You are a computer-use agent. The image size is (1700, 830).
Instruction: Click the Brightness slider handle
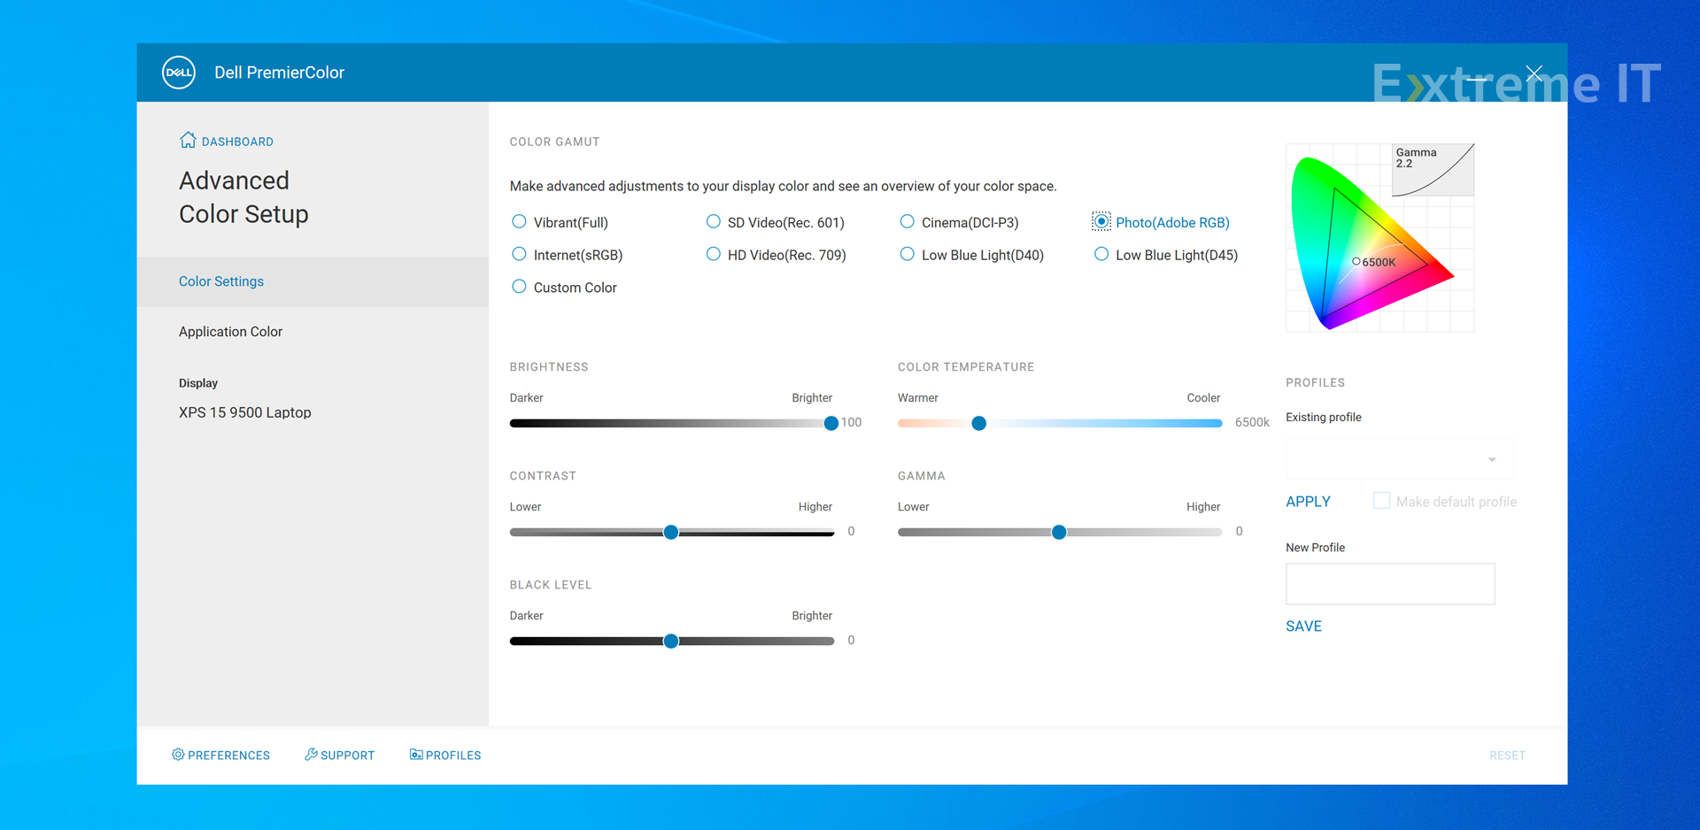831,423
